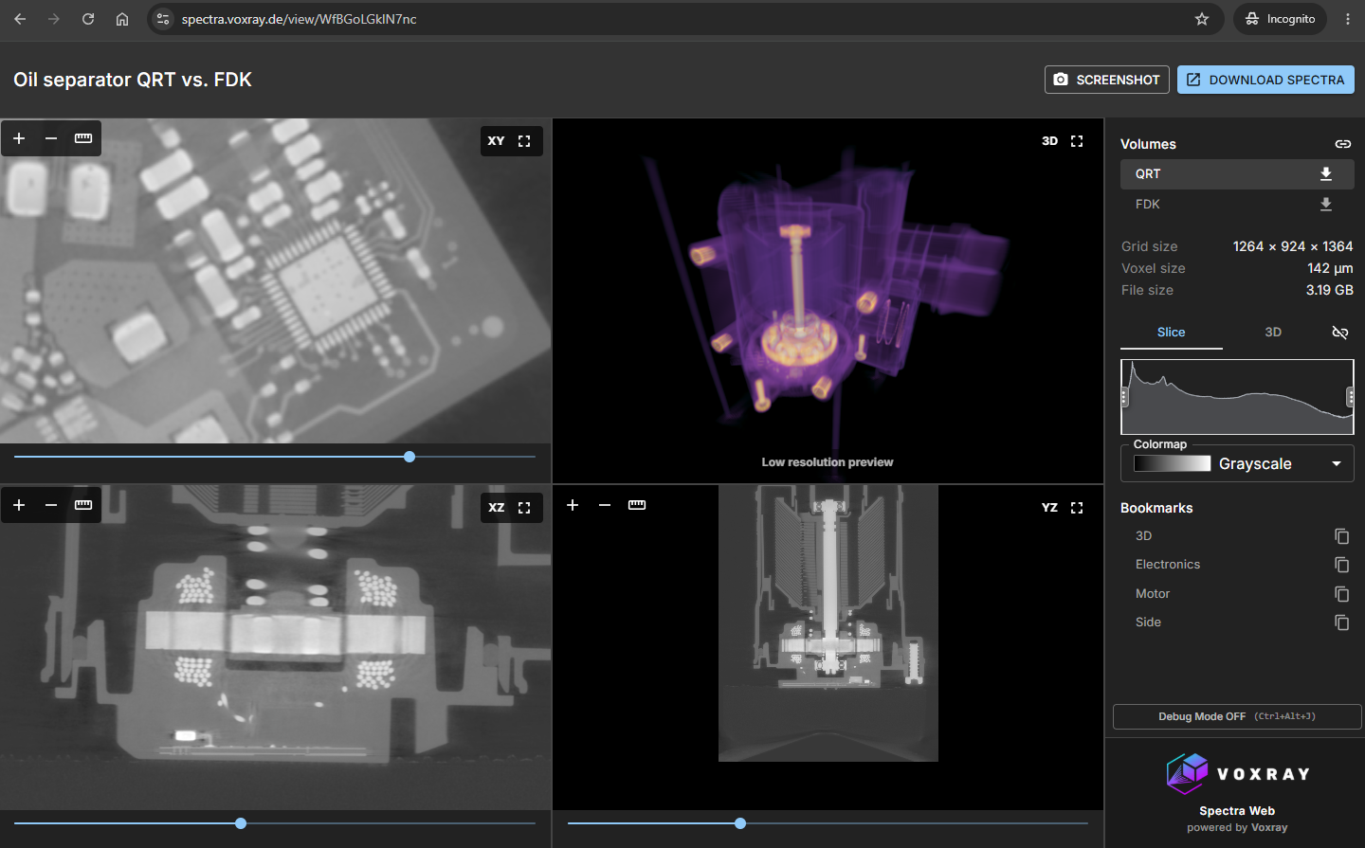Viewport: 1365px width, 848px height.
Task: Copy the Electronics bookmark
Action: 1341,565
